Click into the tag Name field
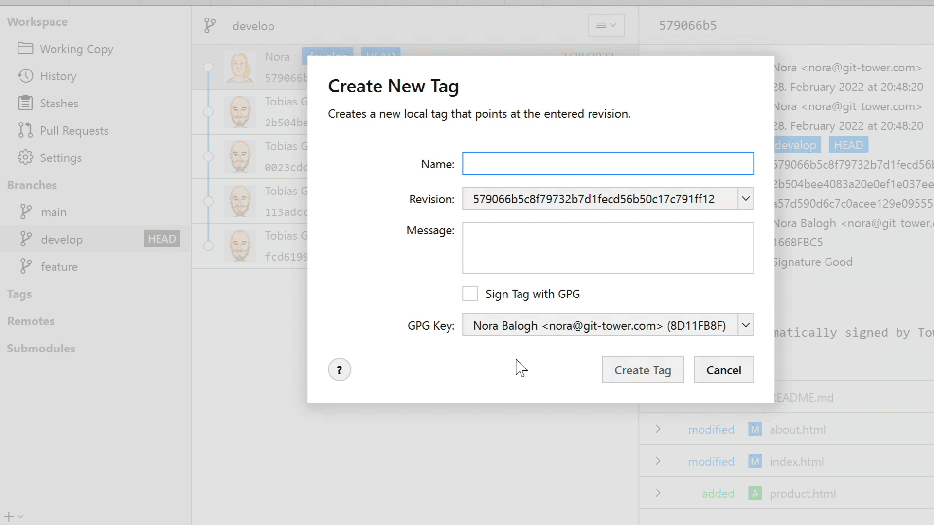 (x=608, y=164)
